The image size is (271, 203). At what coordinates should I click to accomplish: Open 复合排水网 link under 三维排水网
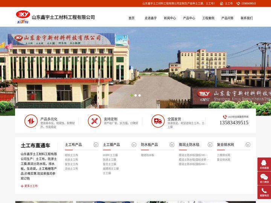[224, 159]
